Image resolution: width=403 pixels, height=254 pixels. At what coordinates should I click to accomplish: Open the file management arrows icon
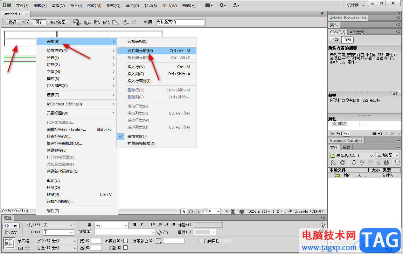click(x=97, y=22)
